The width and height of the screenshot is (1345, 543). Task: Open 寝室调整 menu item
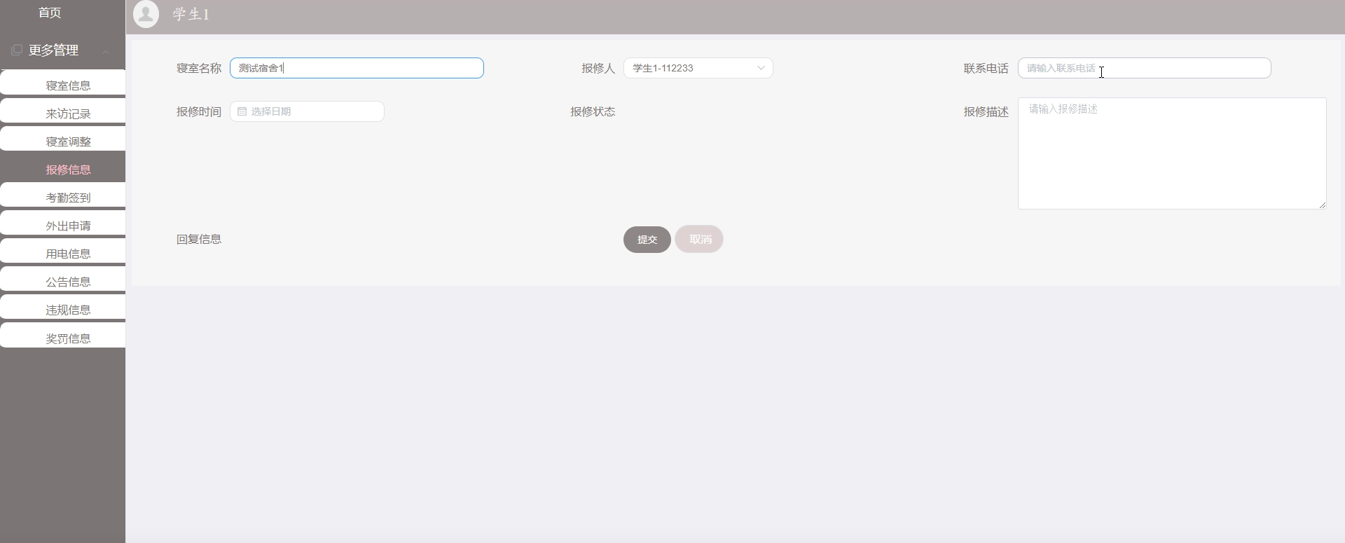[63, 139]
